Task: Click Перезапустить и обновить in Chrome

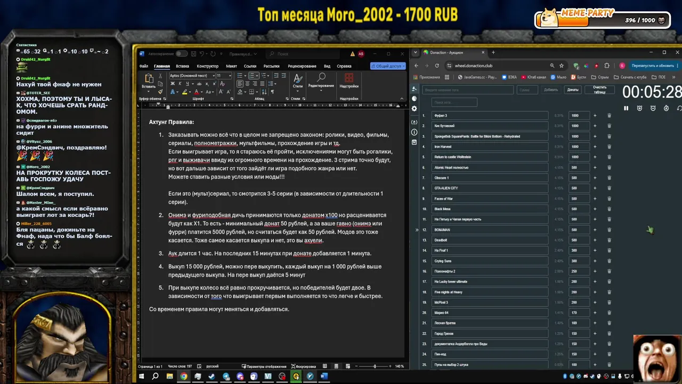Action: click(652, 66)
